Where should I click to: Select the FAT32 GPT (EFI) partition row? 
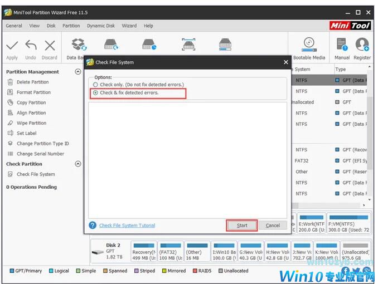click(x=331, y=161)
